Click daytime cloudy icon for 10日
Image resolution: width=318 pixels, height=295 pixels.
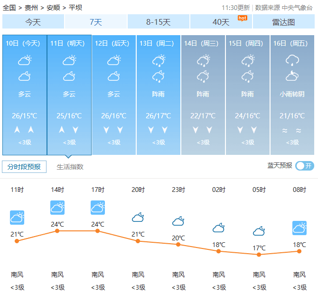pos(25,60)
